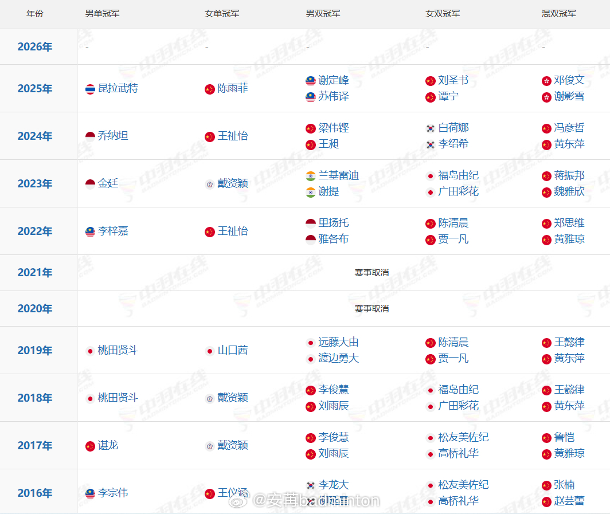Click the China flag beside 张楠
Image resolution: width=610 pixels, height=514 pixels.
(546, 485)
